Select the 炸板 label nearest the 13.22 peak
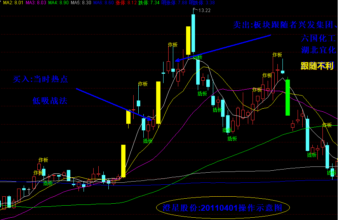Image resolution: width=338 pixels, height=220 pixels. [x=172, y=45]
